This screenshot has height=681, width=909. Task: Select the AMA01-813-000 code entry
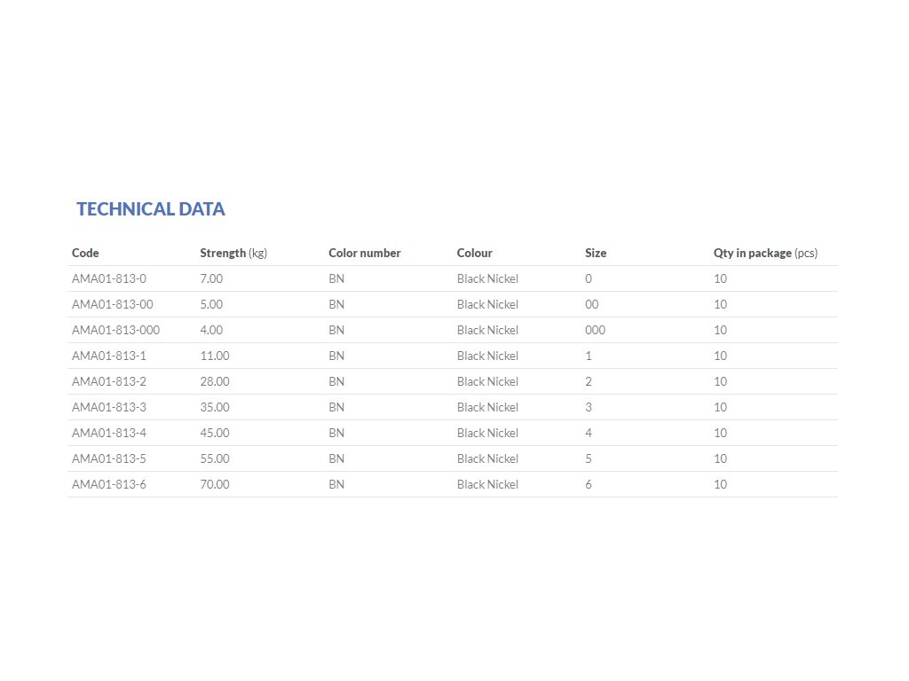pyautogui.click(x=115, y=330)
